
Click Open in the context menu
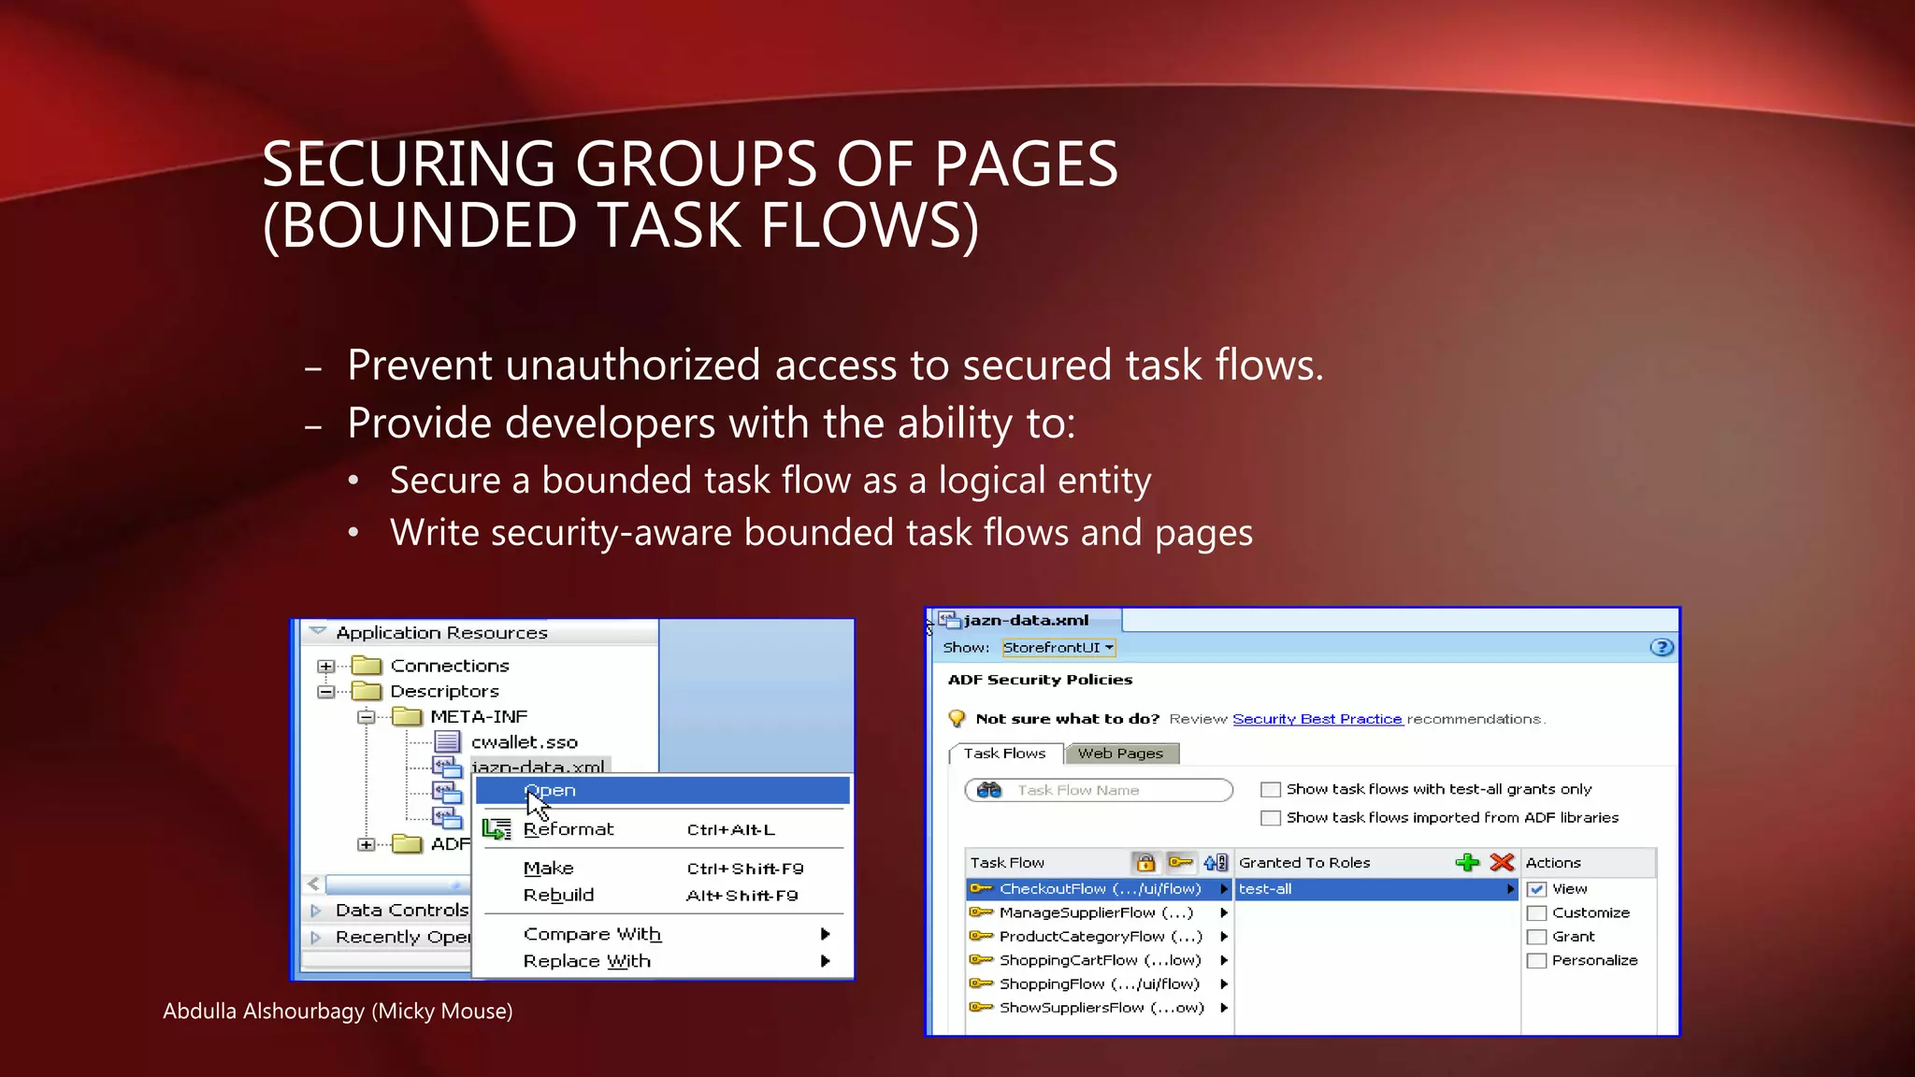[662, 790]
